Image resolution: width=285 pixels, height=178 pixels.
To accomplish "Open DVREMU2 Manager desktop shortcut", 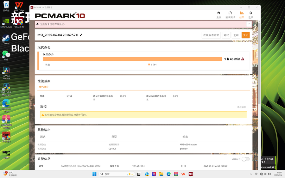I will point(6,90).
